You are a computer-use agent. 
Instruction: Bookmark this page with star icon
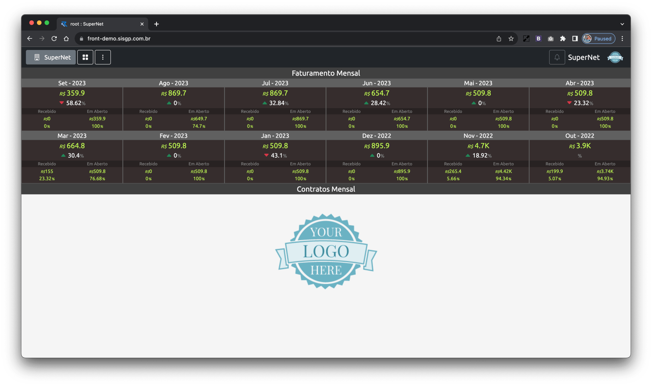pyautogui.click(x=511, y=38)
